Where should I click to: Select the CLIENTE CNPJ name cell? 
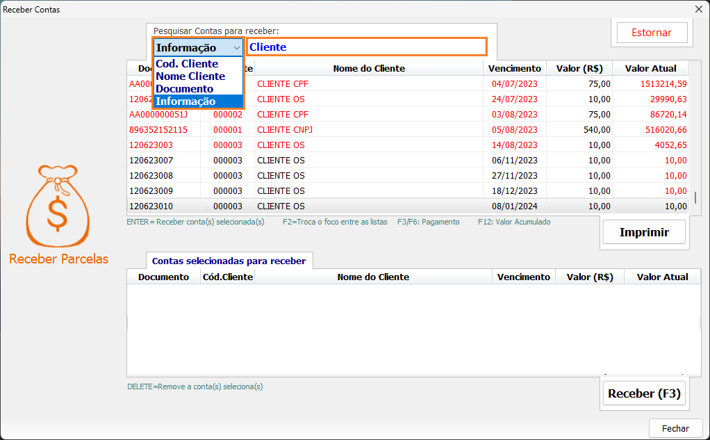(285, 130)
